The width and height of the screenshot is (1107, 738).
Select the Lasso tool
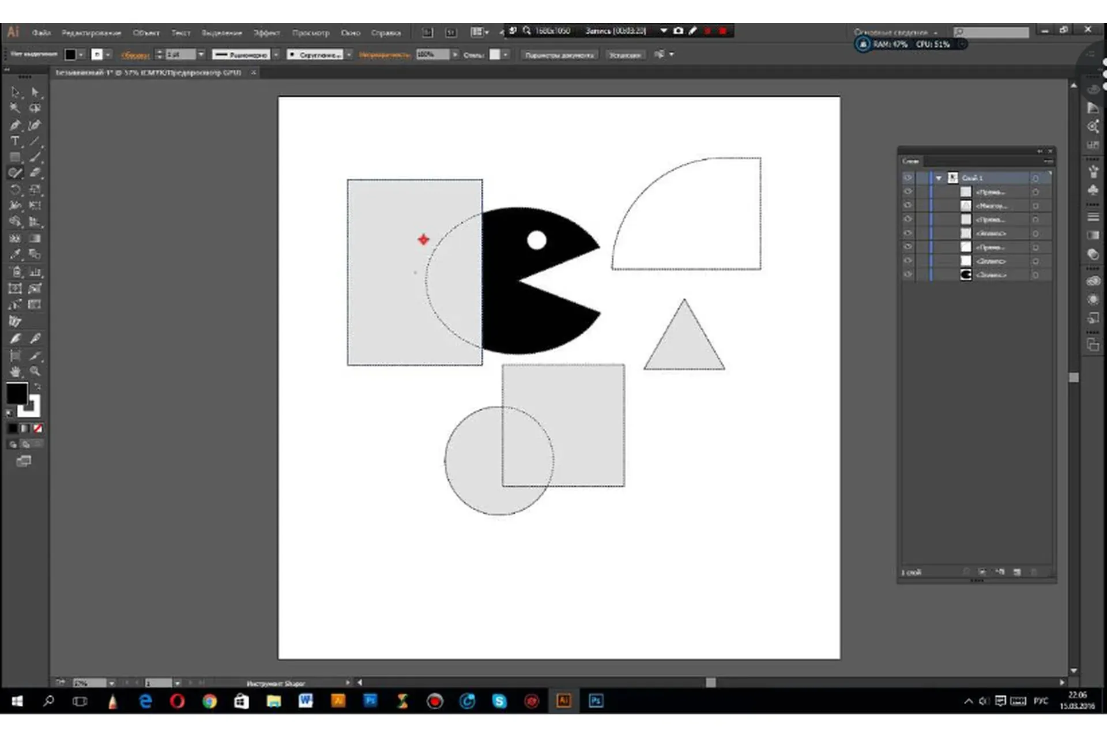coord(35,108)
